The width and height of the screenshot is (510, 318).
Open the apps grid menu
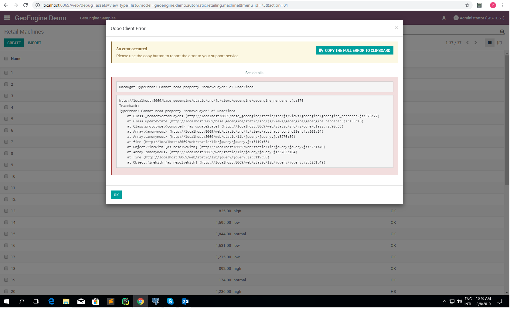[7, 18]
